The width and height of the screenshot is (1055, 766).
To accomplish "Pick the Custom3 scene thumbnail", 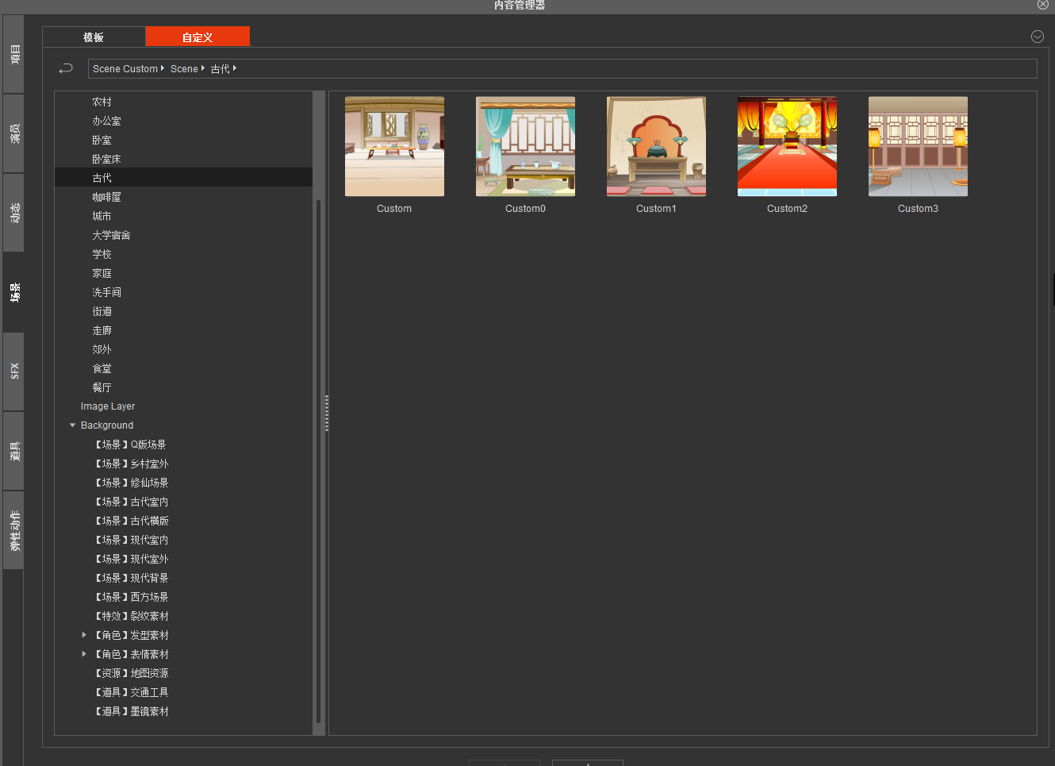I will click(x=918, y=147).
